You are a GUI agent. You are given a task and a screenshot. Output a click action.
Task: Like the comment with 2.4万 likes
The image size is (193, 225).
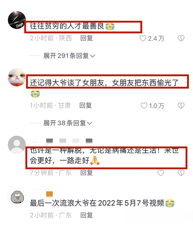pyautogui.click(x=143, y=38)
